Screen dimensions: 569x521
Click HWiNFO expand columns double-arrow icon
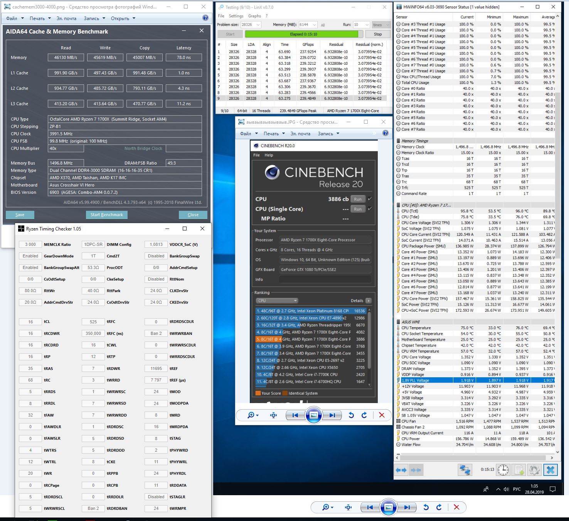(x=401, y=470)
